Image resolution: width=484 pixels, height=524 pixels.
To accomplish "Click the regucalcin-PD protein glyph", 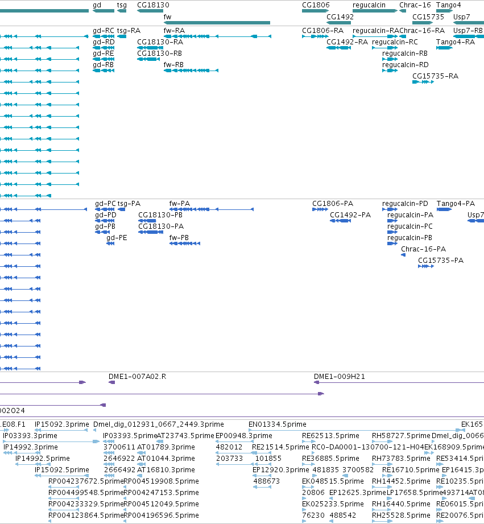I will point(390,209).
